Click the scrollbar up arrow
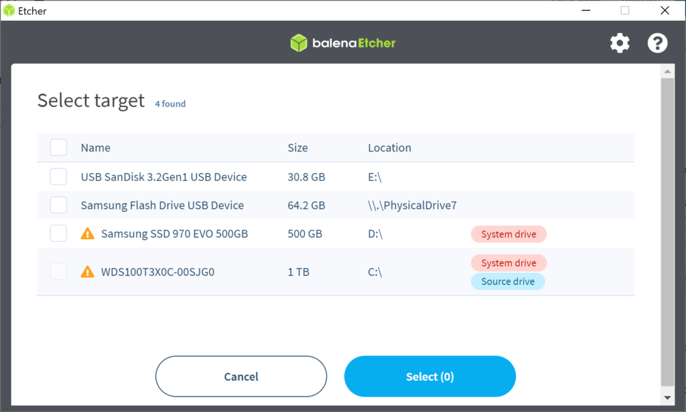Image resolution: width=686 pixels, height=412 pixels. pos(667,71)
